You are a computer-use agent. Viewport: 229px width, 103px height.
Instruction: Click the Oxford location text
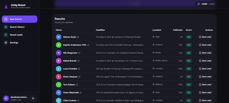[159, 45]
